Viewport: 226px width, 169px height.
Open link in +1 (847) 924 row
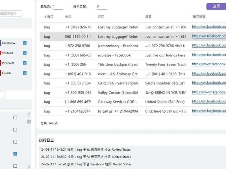209,27
